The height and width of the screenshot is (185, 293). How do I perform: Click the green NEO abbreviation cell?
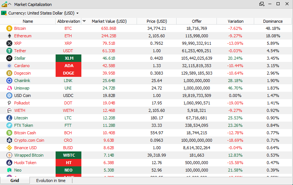[69, 170]
